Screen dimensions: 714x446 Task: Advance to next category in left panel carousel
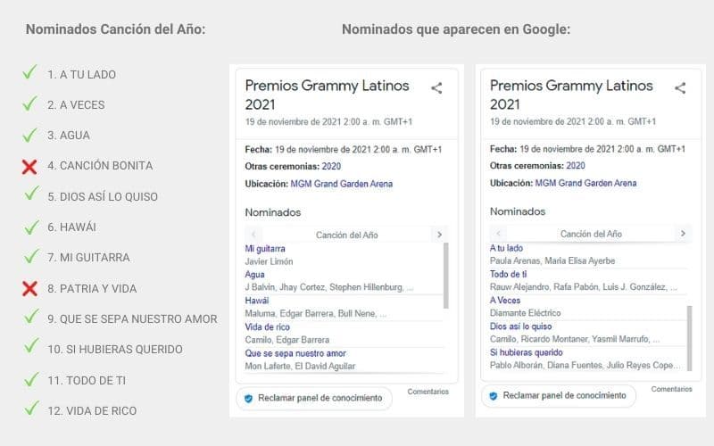438,235
